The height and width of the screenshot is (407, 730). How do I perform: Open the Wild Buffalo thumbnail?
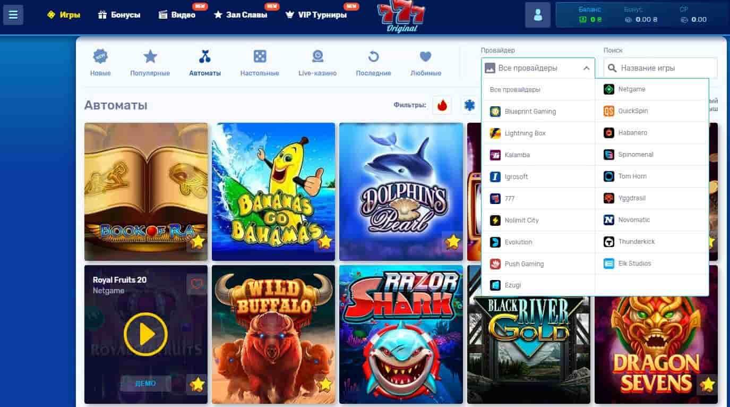tap(273, 335)
